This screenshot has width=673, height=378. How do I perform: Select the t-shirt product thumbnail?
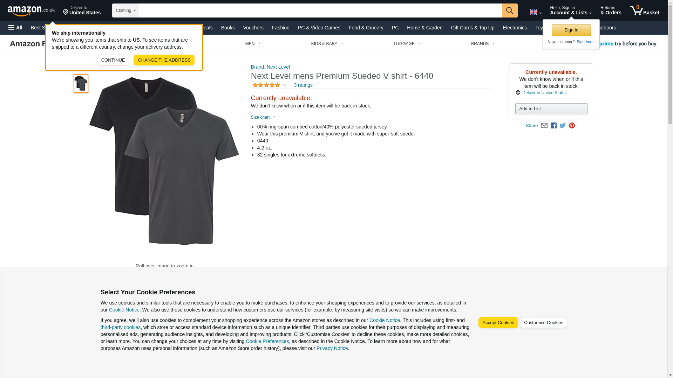point(81,83)
